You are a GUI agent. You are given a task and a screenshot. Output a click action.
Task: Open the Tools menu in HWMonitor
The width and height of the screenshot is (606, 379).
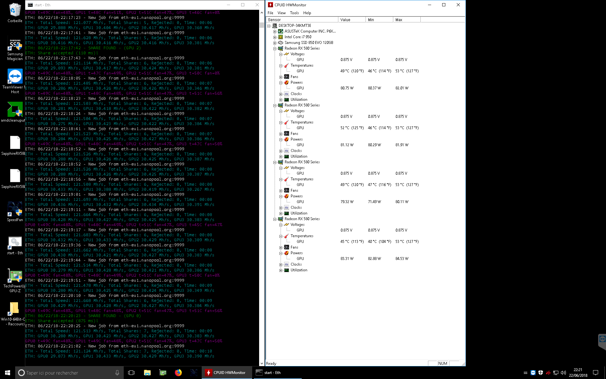click(294, 12)
